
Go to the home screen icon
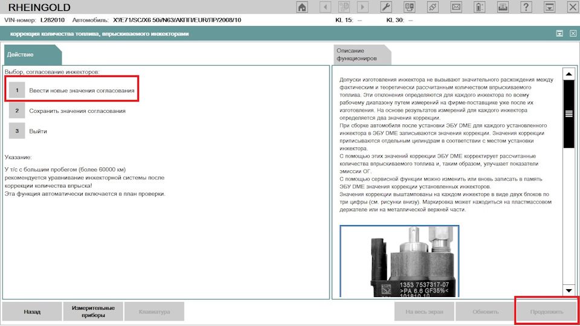click(x=302, y=7)
